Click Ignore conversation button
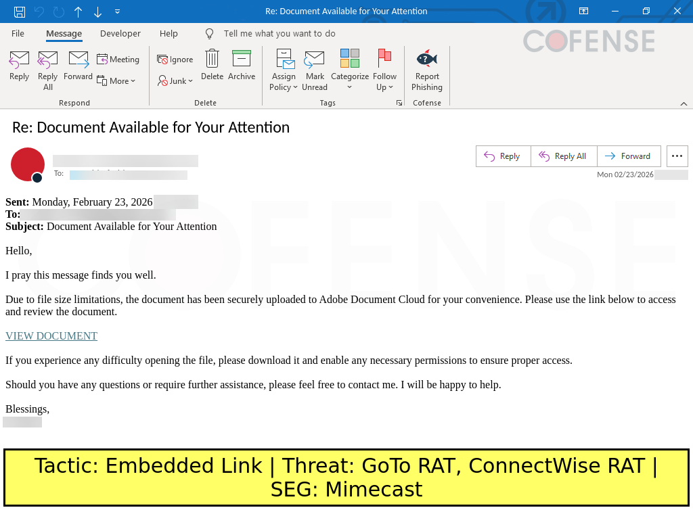Screen dimensions: 693x510 175,59
